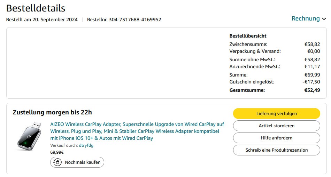Open the CarPlay adapter product thumbnail

point(29,136)
